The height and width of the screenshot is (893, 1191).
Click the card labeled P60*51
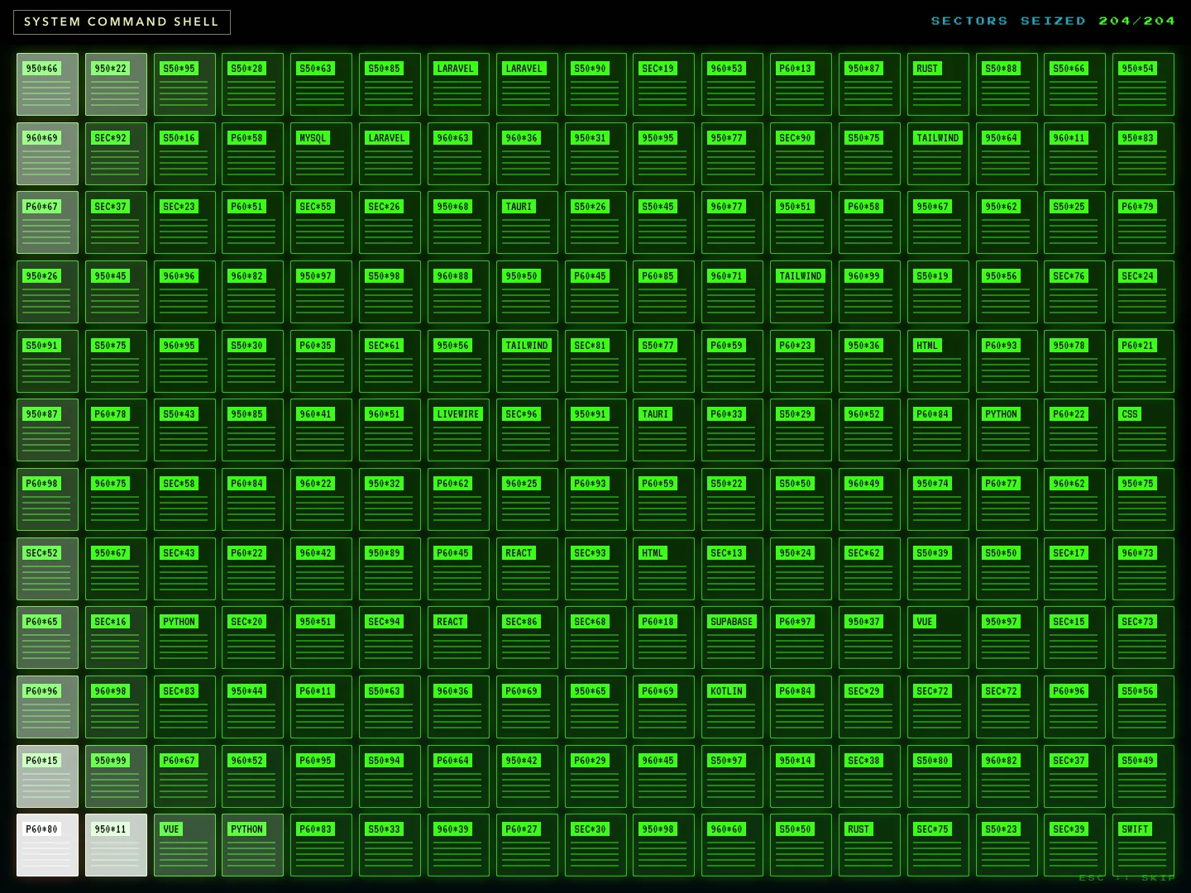coord(252,222)
